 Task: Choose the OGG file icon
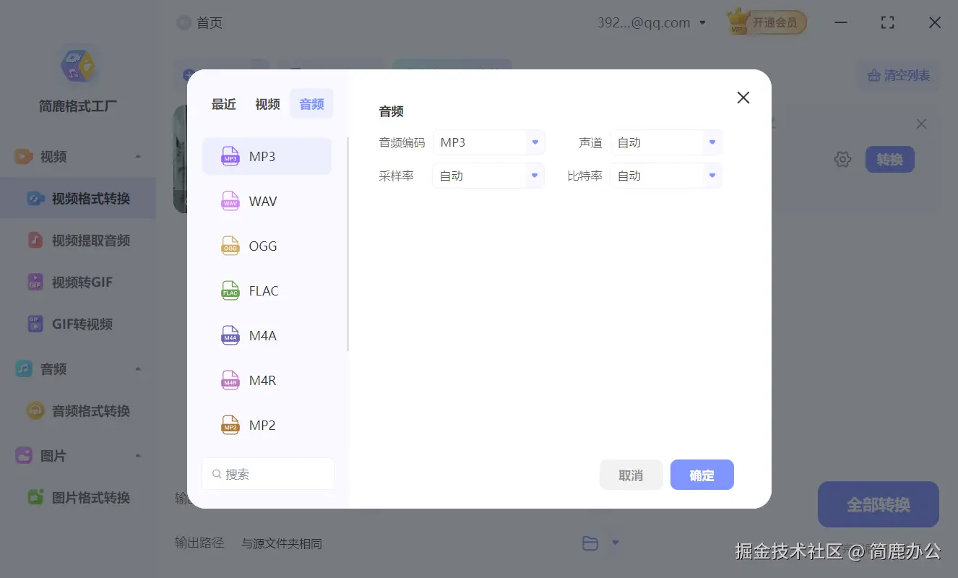tap(230, 246)
